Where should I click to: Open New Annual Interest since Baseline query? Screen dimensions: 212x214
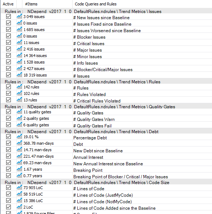[108, 163]
